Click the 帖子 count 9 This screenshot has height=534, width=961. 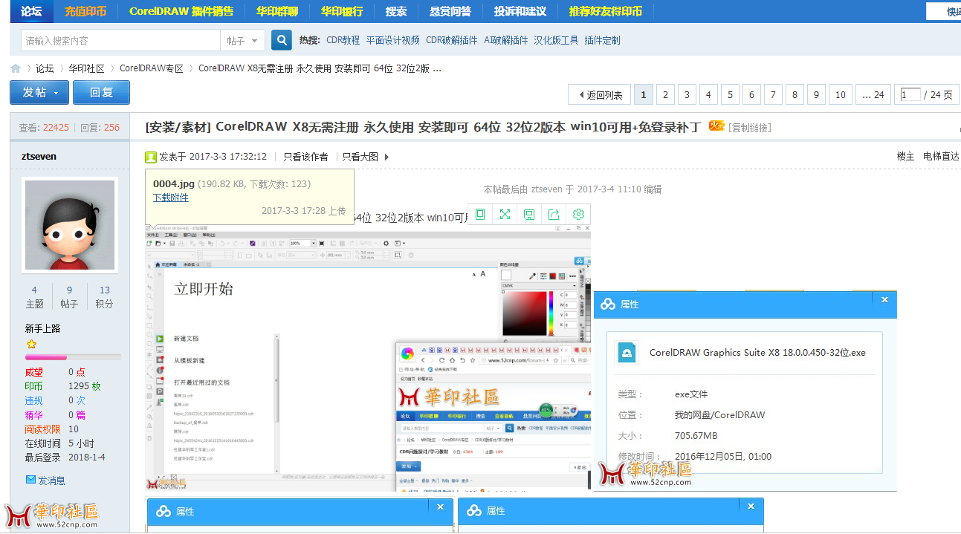[x=69, y=290]
